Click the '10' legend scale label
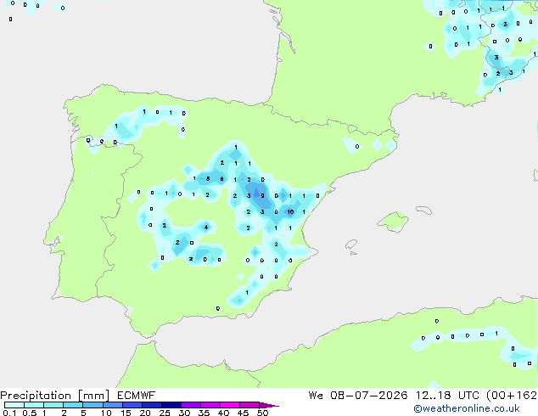The image size is (538, 416). (x=106, y=413)
